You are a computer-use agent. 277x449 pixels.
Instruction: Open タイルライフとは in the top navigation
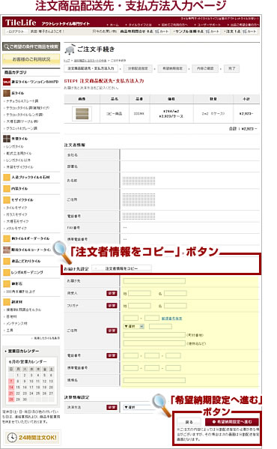[x=139, y=25]
